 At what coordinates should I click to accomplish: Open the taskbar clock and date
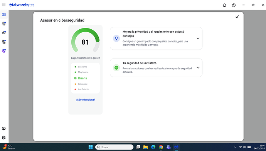tap(259, 147)
